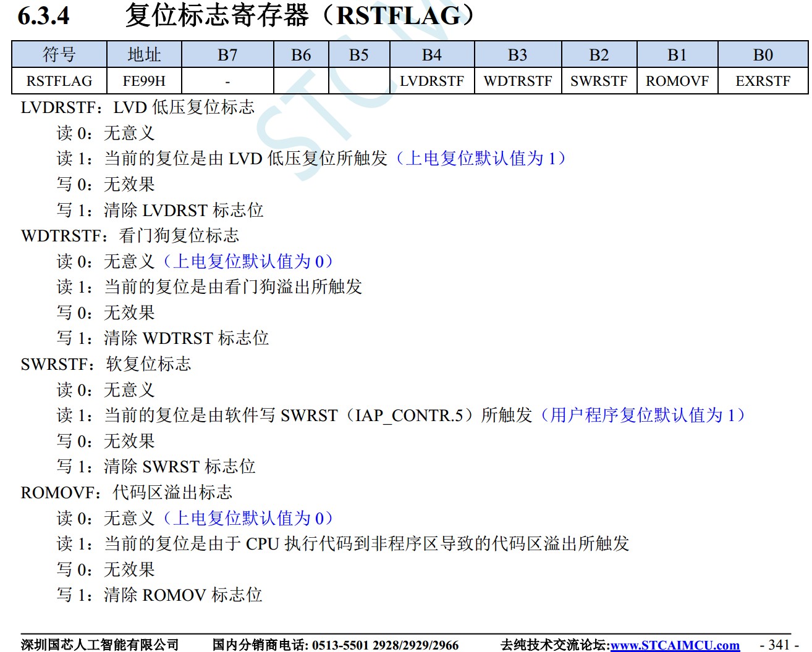The height and width of the screenshot is (652, 812).
Task: Click the B5 column header
Action: [x=359, y=55]
